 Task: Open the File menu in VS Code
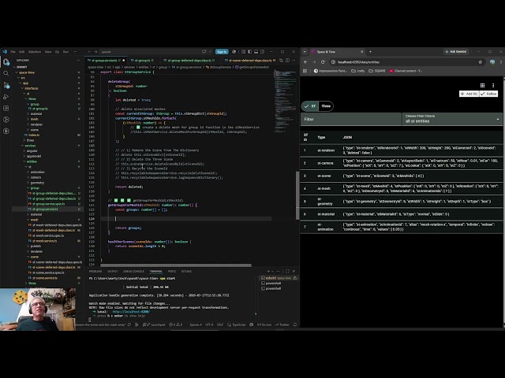(13, 52)
